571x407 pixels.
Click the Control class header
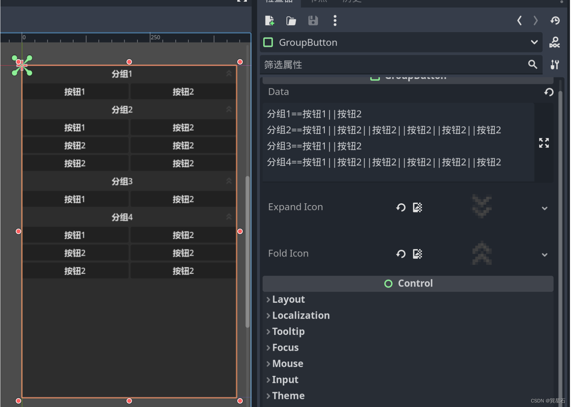click(x=408, y=283)
